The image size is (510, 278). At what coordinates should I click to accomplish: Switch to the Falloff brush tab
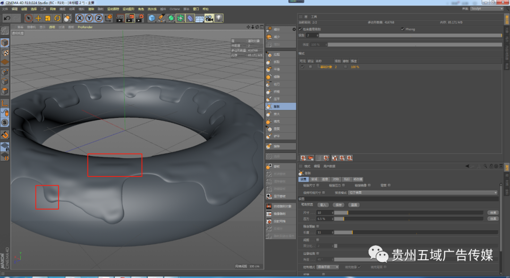click(x=314, y=179)
